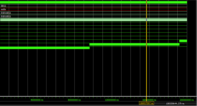Select the yellow vertical cursor line
Screen dimensions: 197x106
147,50
